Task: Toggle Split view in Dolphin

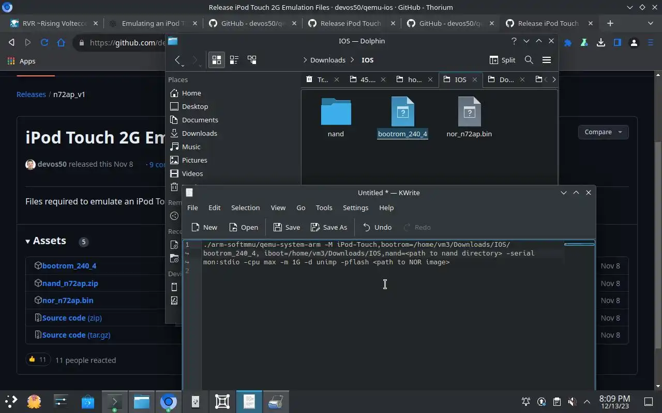Action: pyautogui.click(x=502, y=60)
